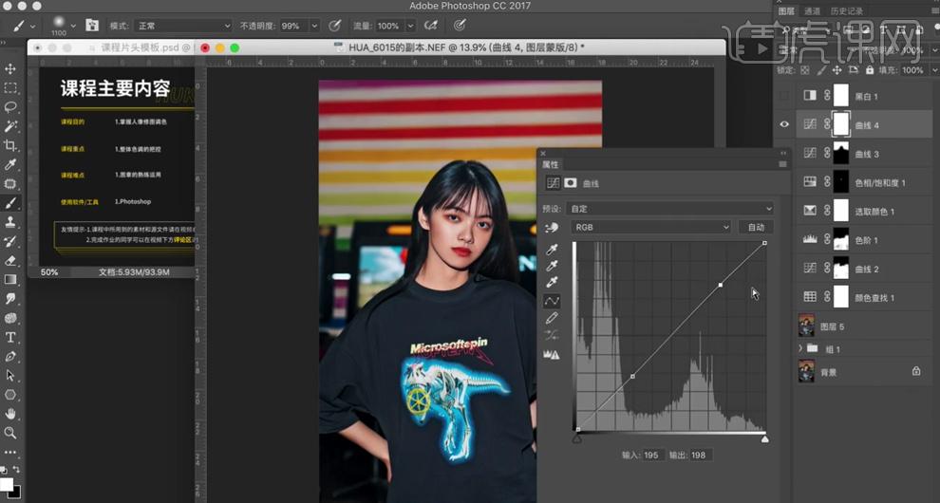Click the 输入 input value field
The width and height of the screenshot is (940, 503).
tap(653, 455)
